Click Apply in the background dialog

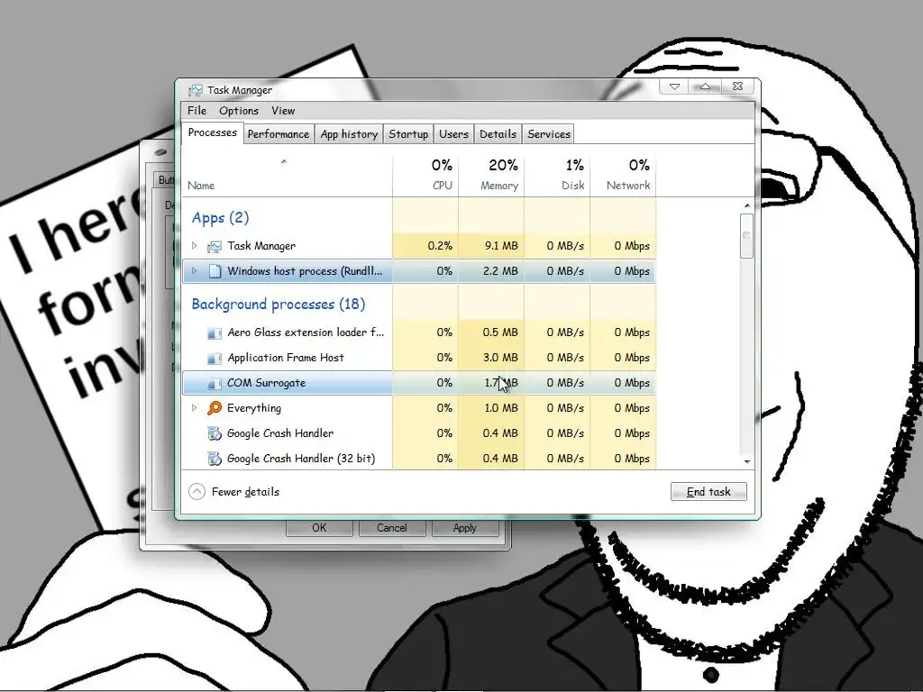click(x=464, y=528)
